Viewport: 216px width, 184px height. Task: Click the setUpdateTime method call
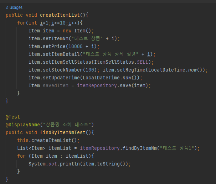[x=61, y=78]
